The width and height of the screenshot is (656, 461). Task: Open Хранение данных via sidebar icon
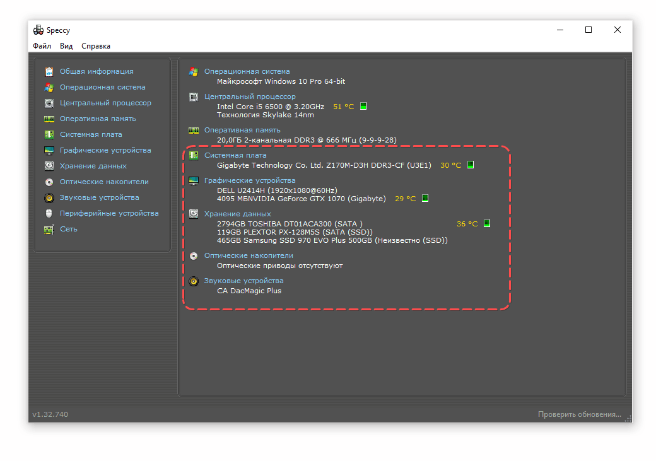(49, 166)
